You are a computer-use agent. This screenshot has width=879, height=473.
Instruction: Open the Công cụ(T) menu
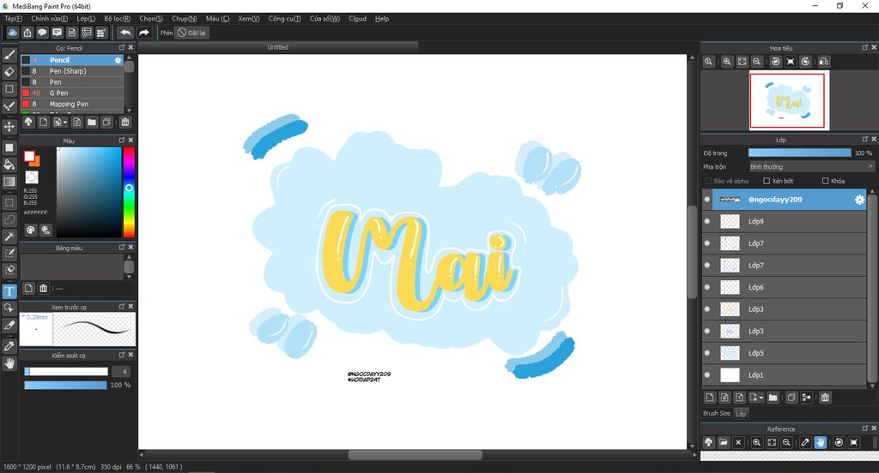click(284, 19)
